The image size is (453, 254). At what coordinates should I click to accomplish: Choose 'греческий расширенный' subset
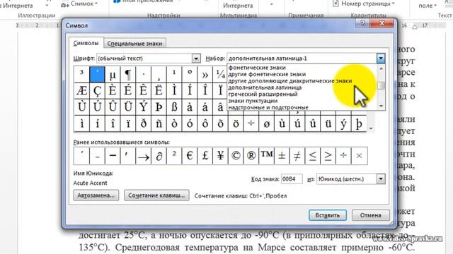pyautogui.click(x=263, y=94)
